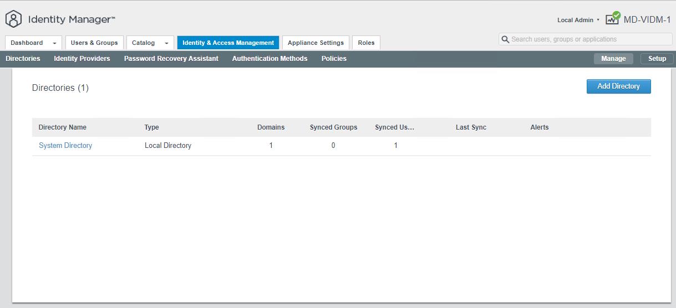Click the Manage button
The image size is (676, 308).
tap(613, 59)
